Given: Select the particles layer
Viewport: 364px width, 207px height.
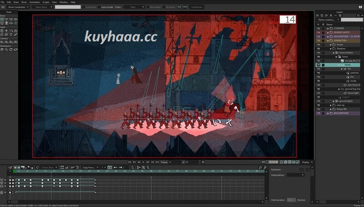Looking at the screenshot, I should pos(354,73).
